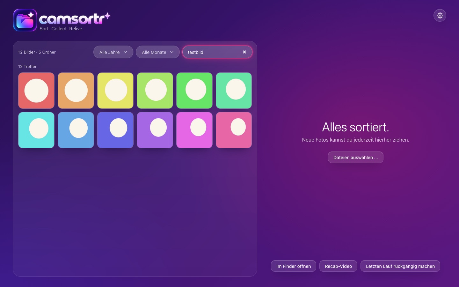
Task: Select the bright green thumbnail image
Action: [x=194, y=91]
